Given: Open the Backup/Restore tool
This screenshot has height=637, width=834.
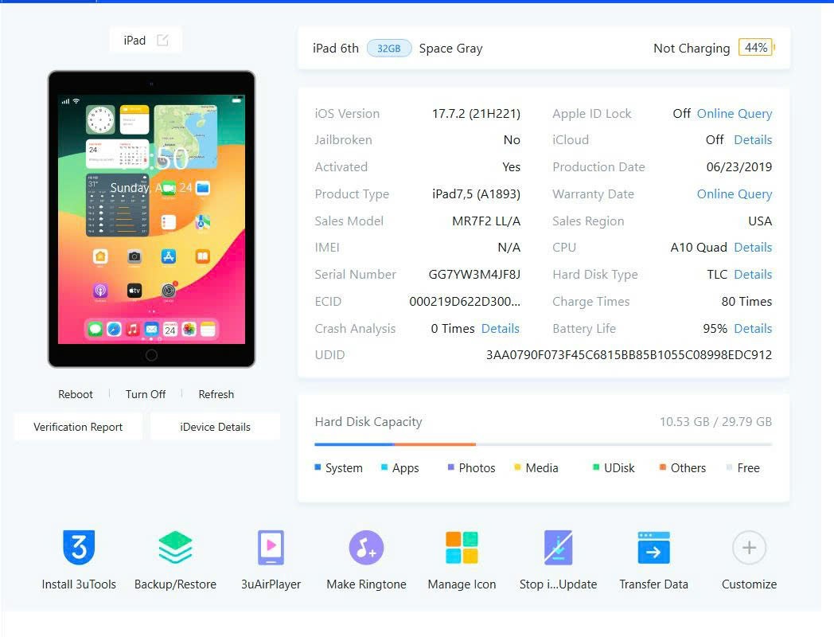Looking at the screenshot, I should pos(175,547).
